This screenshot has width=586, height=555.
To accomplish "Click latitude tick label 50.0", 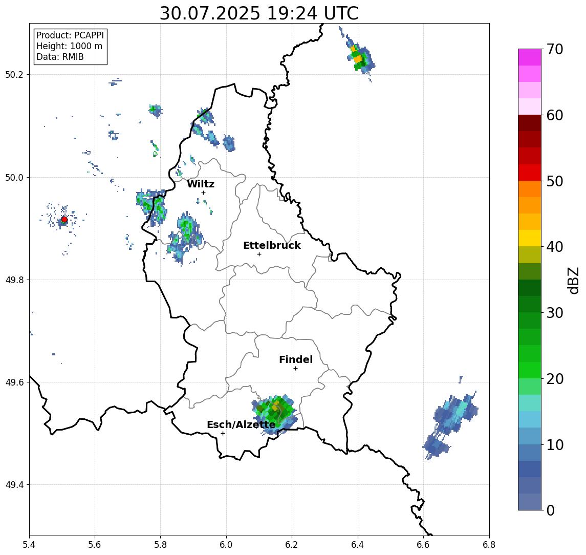I will 14,177.
